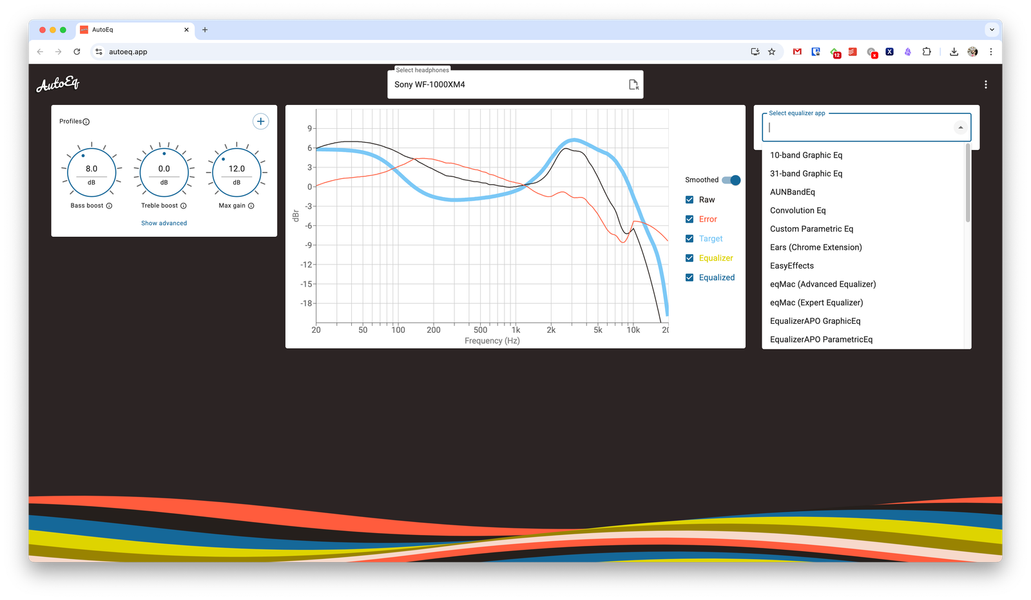Open the Extensions puzzle menu
Viewport: 1031px width, 600px height.
[x=927, y=52]
